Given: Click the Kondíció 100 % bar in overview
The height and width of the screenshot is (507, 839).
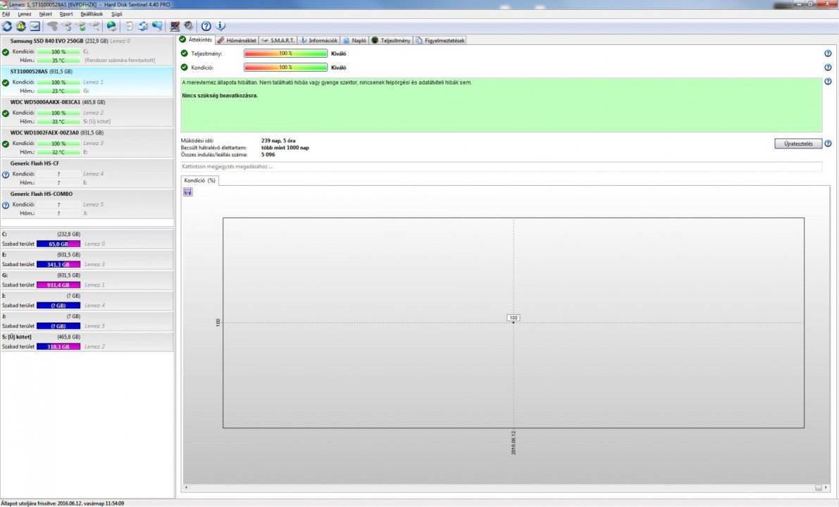Looking at the screenshot, I should [x=286, y=68].
